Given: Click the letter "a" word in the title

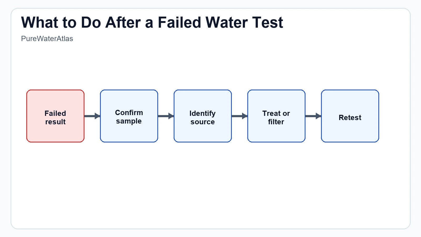Looking at the screenshot, I should tap(149, 23).
